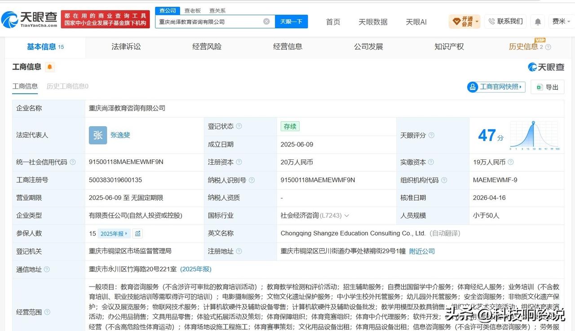Open 费米 user account menu

(x=561, y=21)
